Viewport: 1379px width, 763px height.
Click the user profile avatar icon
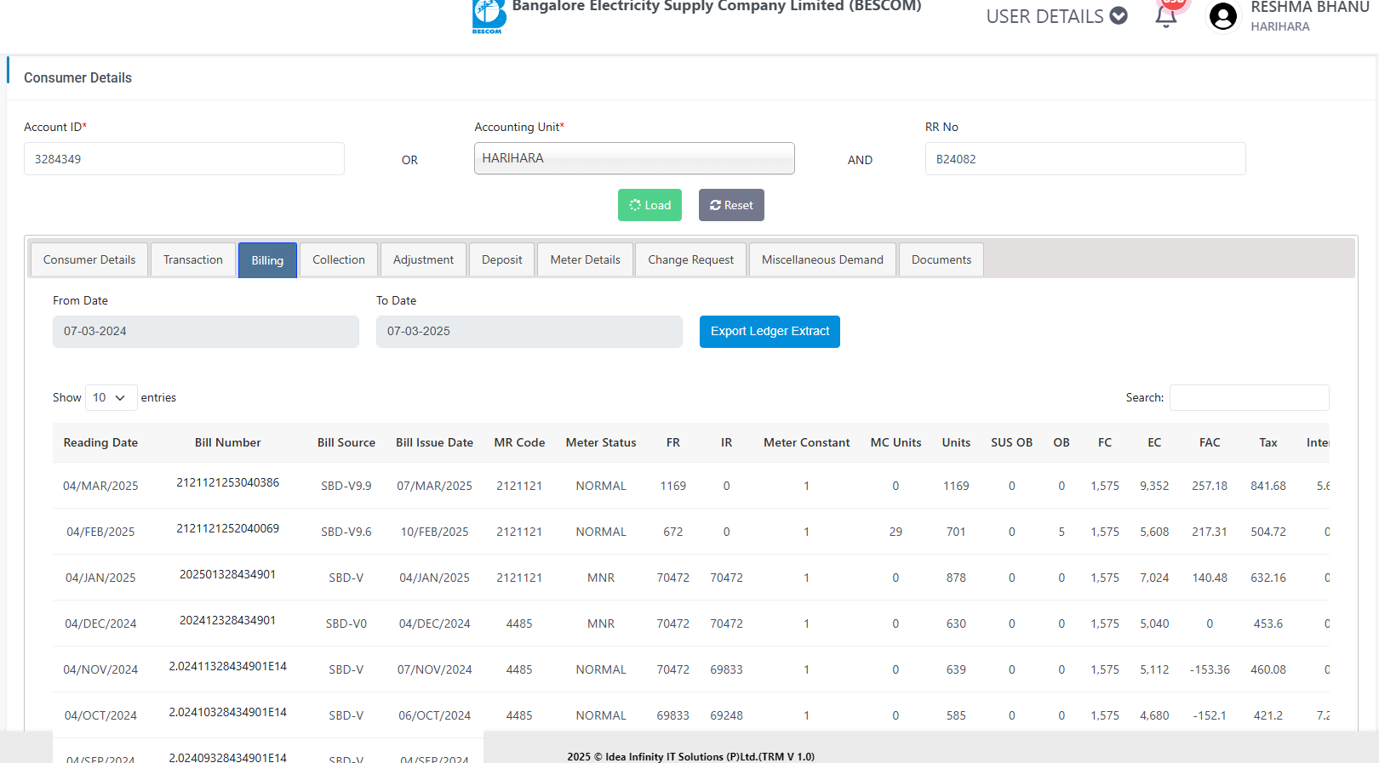tap(1223, 16)
